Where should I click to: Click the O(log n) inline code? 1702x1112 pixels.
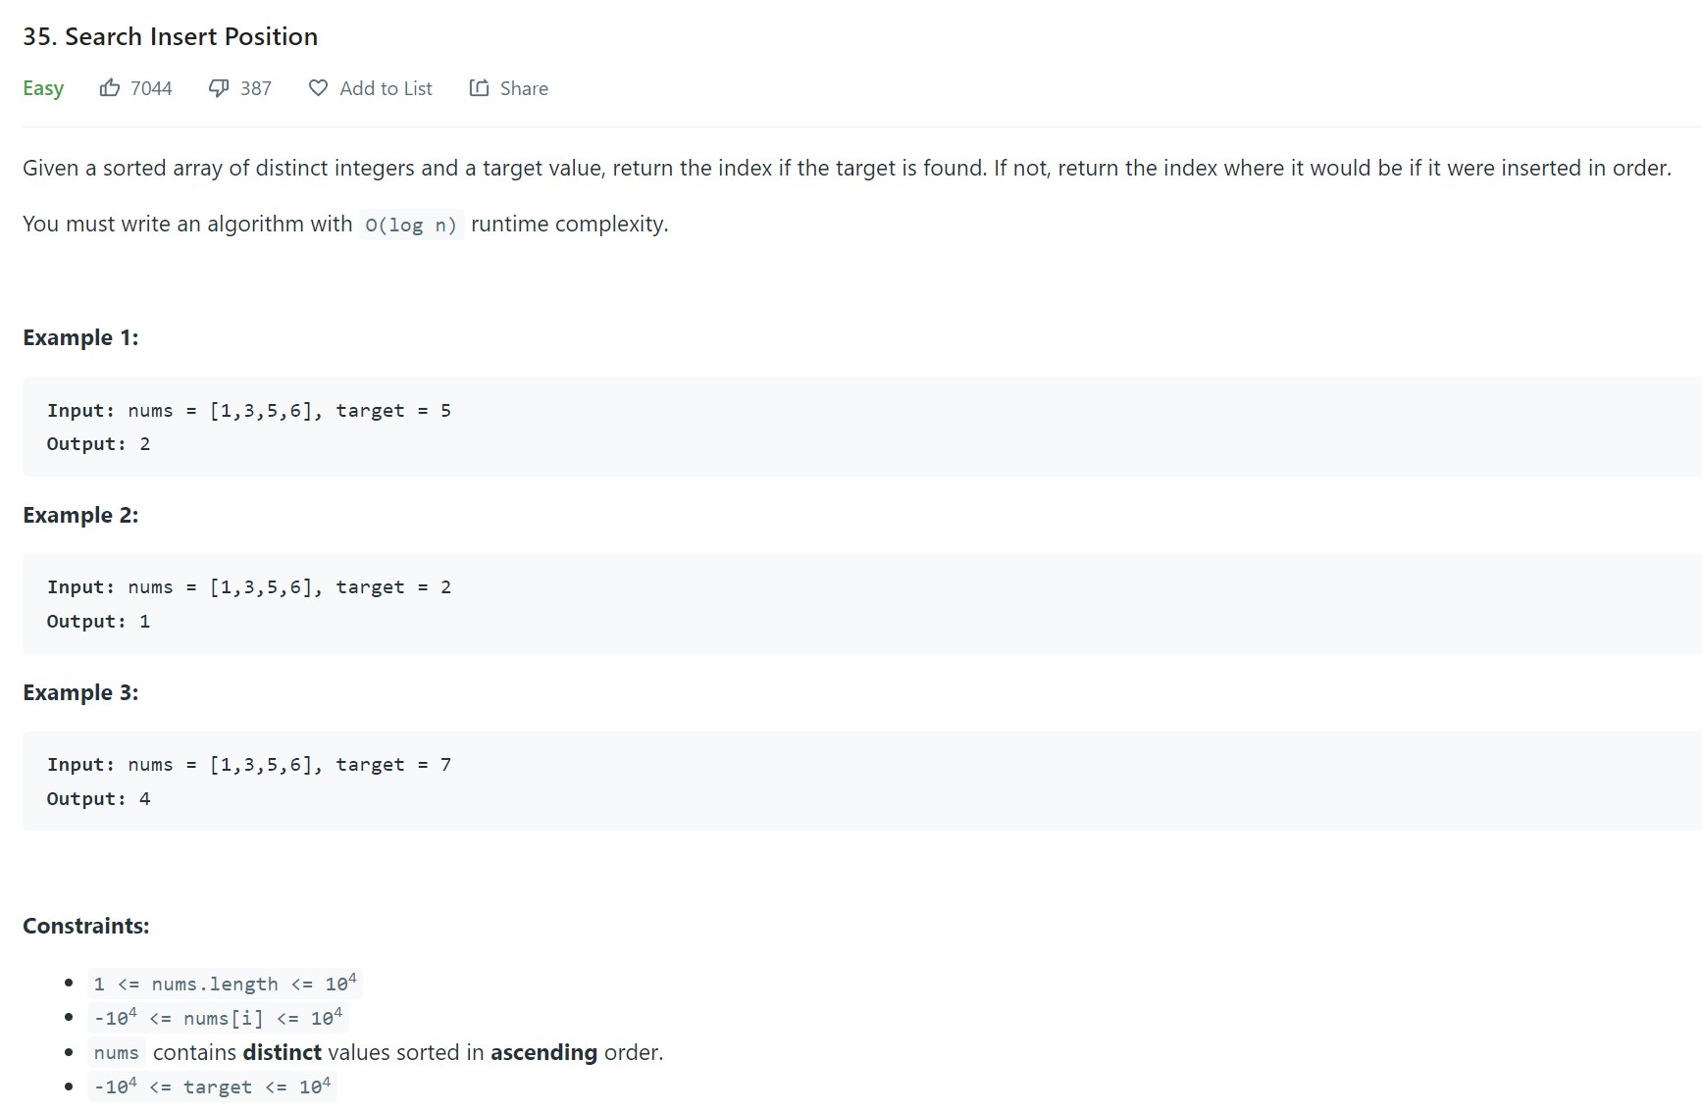coord(411,225)
